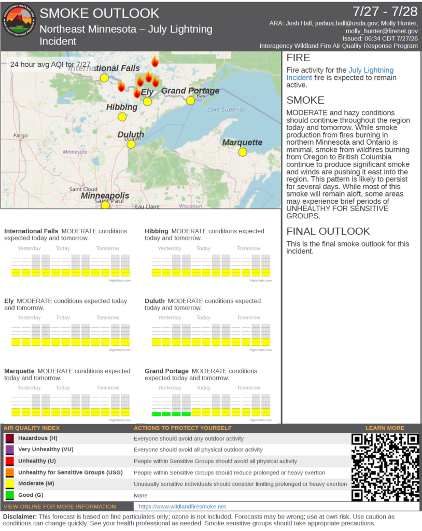
Task: Click the Moderate yellow color swatch
Action: [10, 484]
